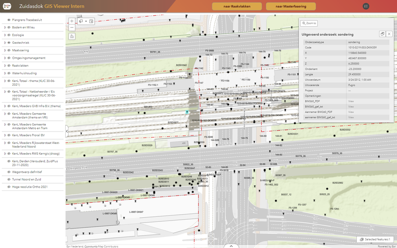Toggle visibility of Bodem en Milieu
The width and height of the screenshot is (397, 248).
pos(9,27)
